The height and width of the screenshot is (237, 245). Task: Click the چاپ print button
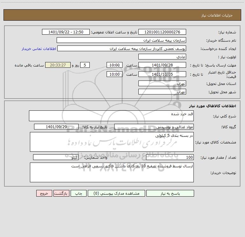(79, 193)
